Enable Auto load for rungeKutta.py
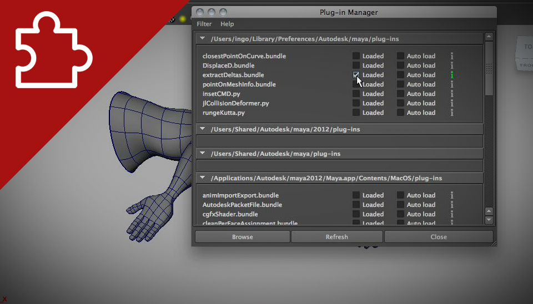The height and width of the screenshot is (304, 533). [400, 113]
